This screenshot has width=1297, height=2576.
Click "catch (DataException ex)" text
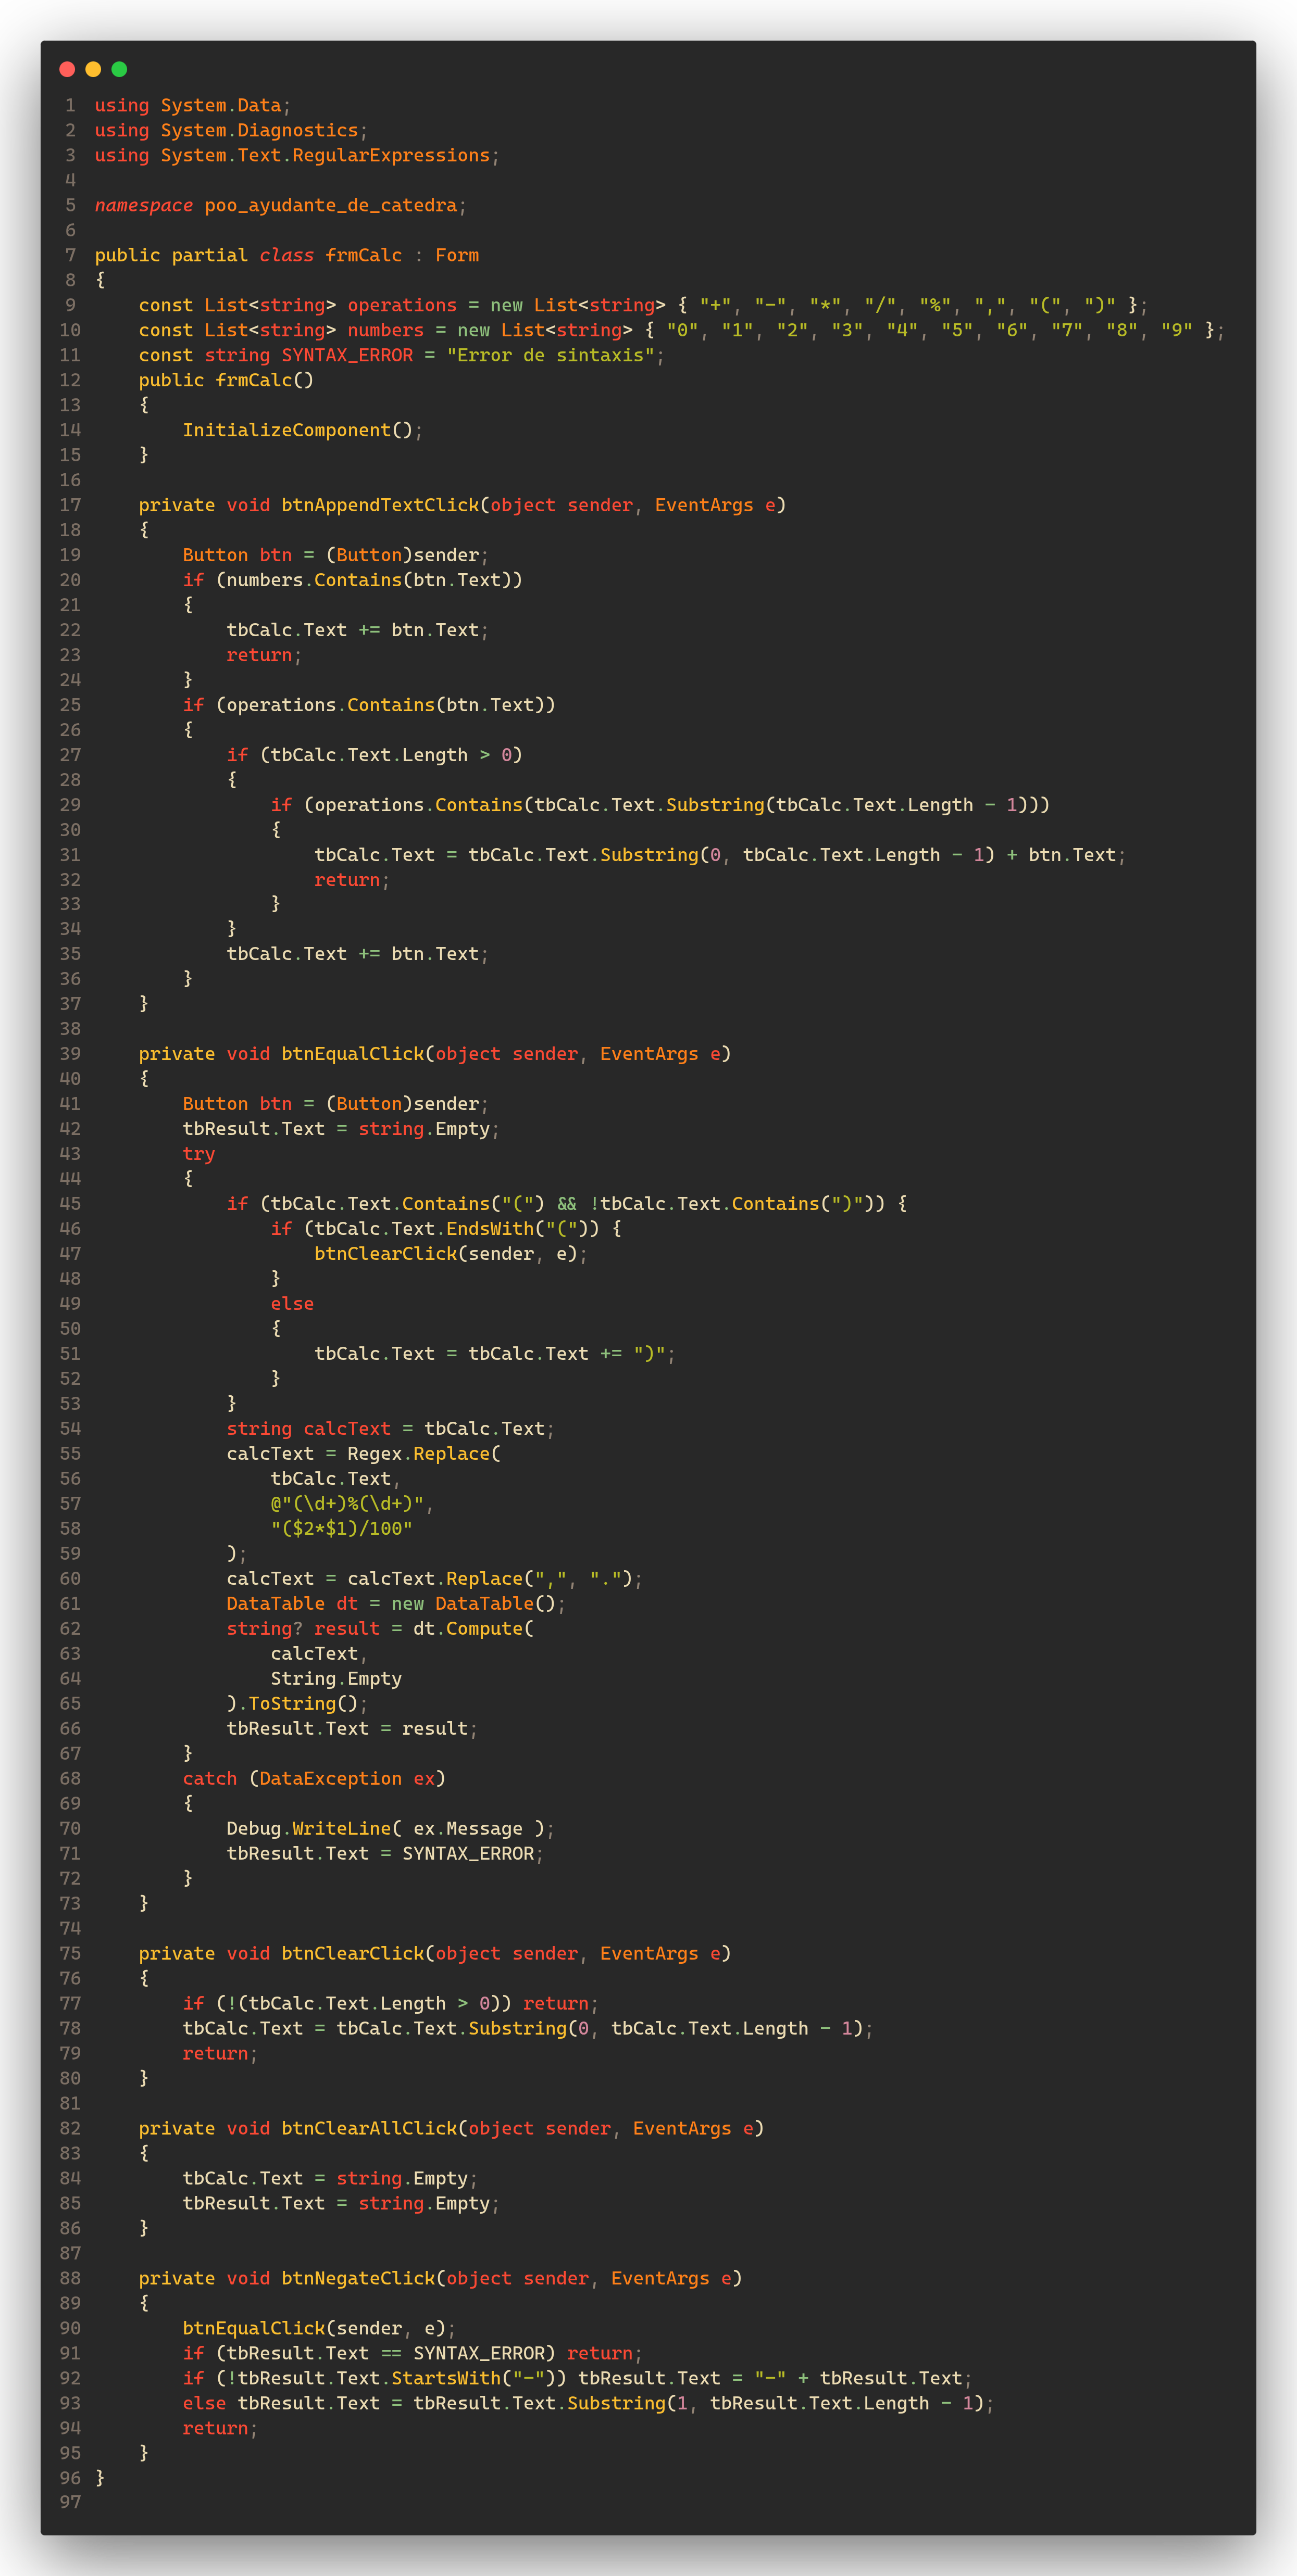point(314,1779)
